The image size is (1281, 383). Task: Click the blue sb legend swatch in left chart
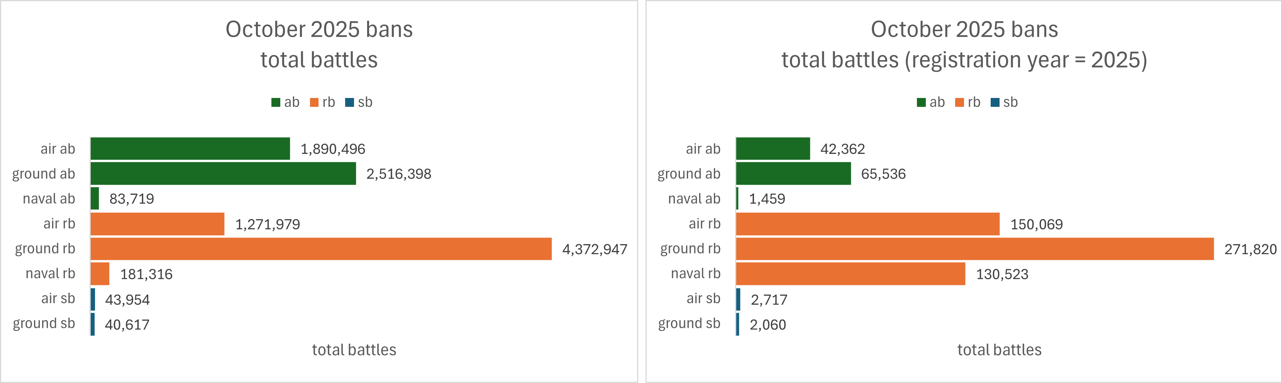click(349, 103)
